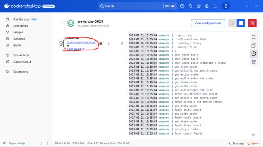Image resolution: width=263 pixels, height=147 pixels.
Task: Open Ask Gordon in sidebar
Action: click(21, 19)
